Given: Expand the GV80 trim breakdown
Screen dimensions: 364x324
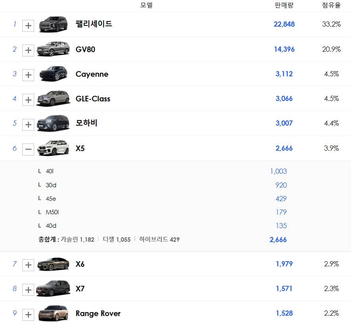Looking at the screenshot, I should [28, 49].
